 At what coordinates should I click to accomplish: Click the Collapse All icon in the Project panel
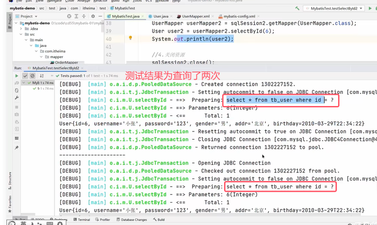84,16
